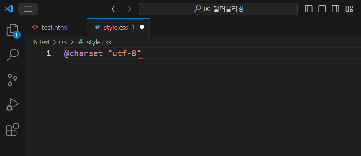Click the VS Code logo icon
The image size is (361, 156).
[9, 9]
